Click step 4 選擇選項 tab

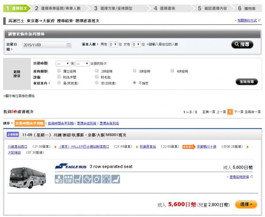point(164,8)
